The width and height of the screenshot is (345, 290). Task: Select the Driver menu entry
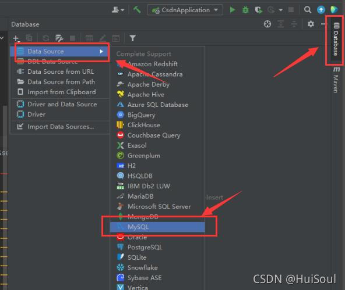[x=60, y=114]
